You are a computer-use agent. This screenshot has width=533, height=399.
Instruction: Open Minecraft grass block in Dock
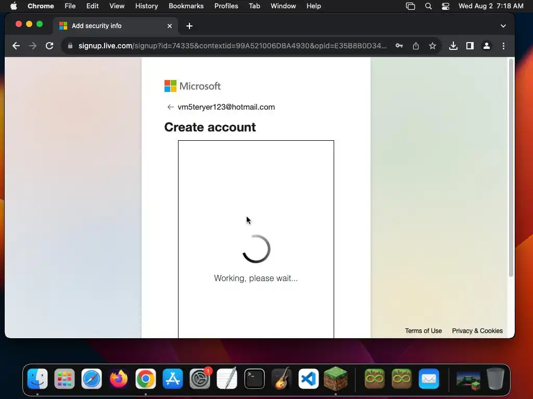pyautogui.click(x=336, y=379)
